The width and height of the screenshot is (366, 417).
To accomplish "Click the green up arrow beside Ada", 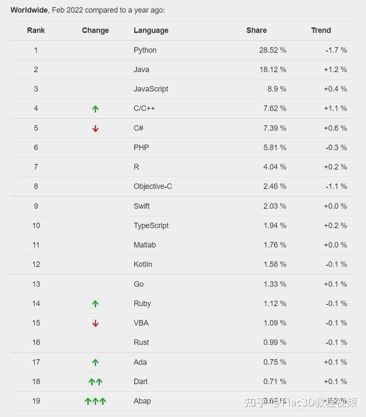I will tap(95, 362).
